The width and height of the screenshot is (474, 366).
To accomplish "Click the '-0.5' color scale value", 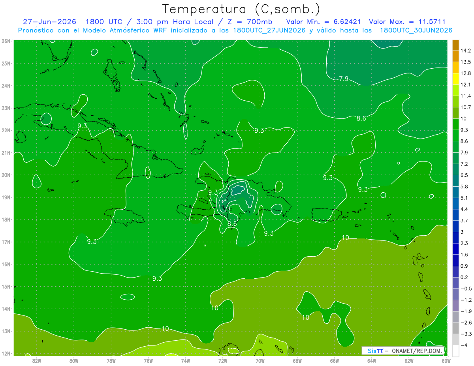I will point(465,289).
